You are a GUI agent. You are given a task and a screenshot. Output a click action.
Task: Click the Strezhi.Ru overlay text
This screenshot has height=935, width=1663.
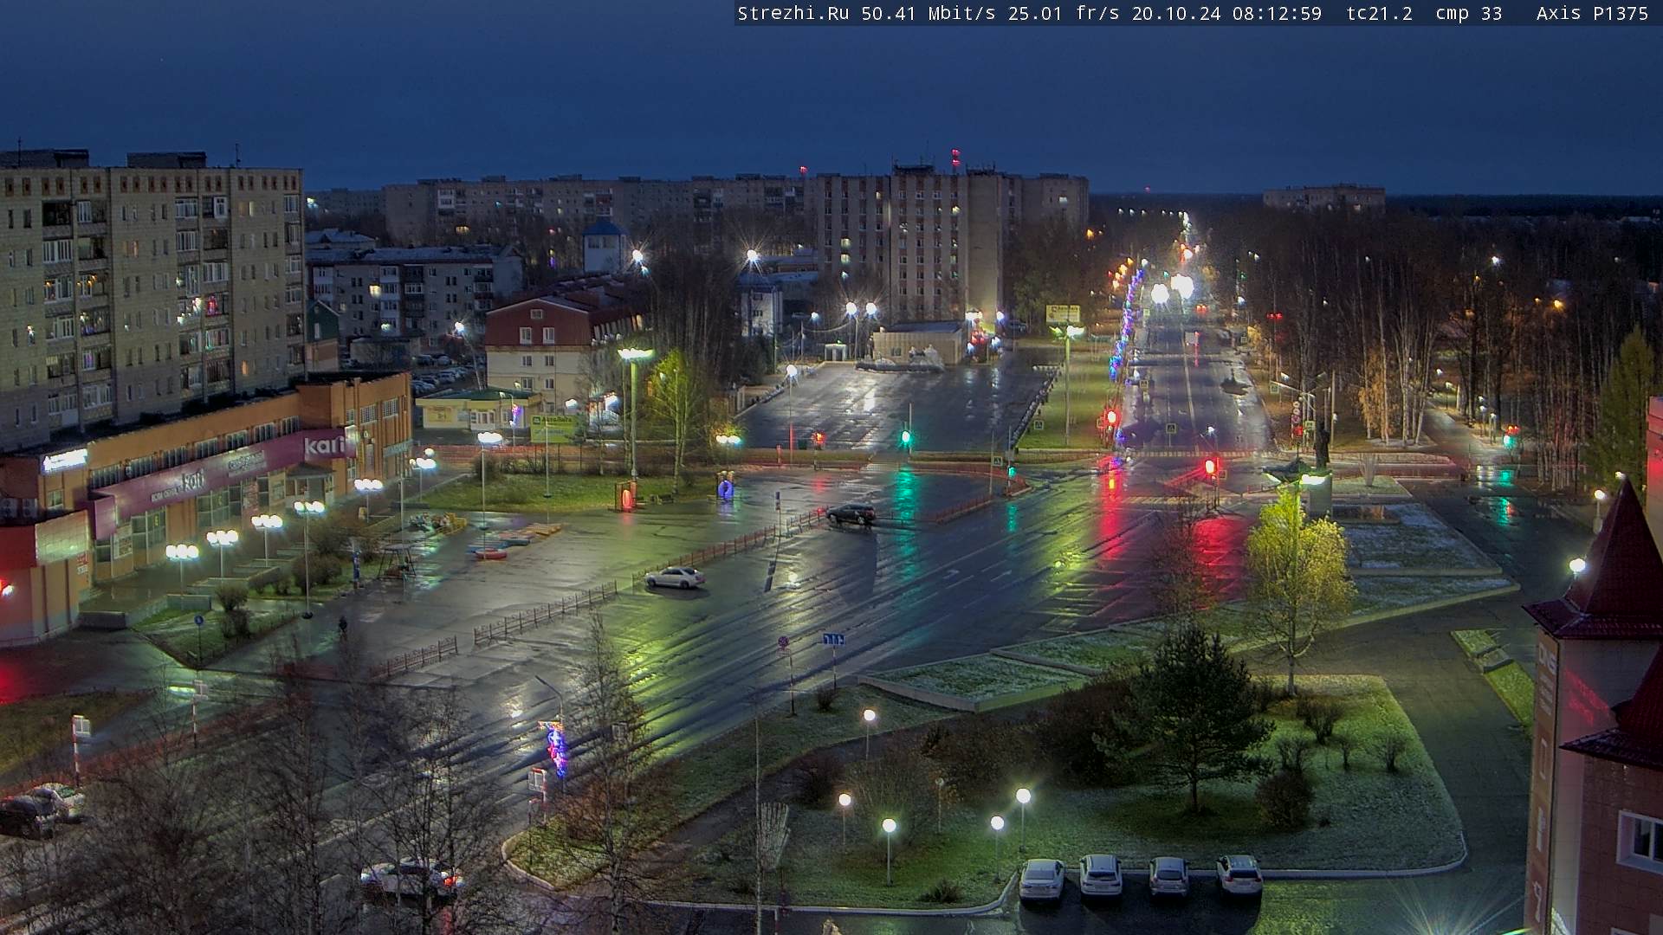tap(793, 14)
